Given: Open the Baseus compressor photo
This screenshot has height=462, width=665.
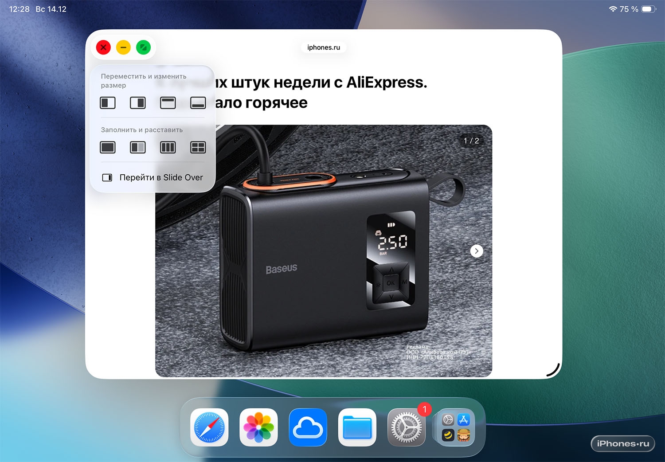Looking at the screenshot, I should (x=324, y=251).
